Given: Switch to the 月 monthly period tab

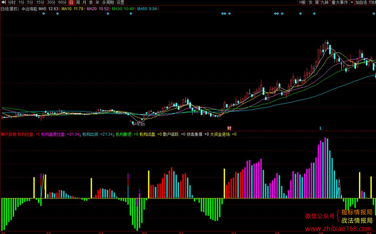Looking at the screenshot, I should 84,2.
